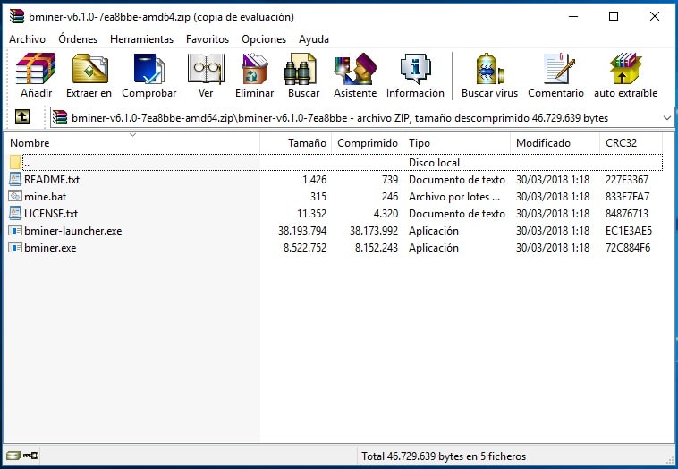The image size is (678, 469).
Task: Launch the Asistente wizard icon
Action: click(355, 69)
